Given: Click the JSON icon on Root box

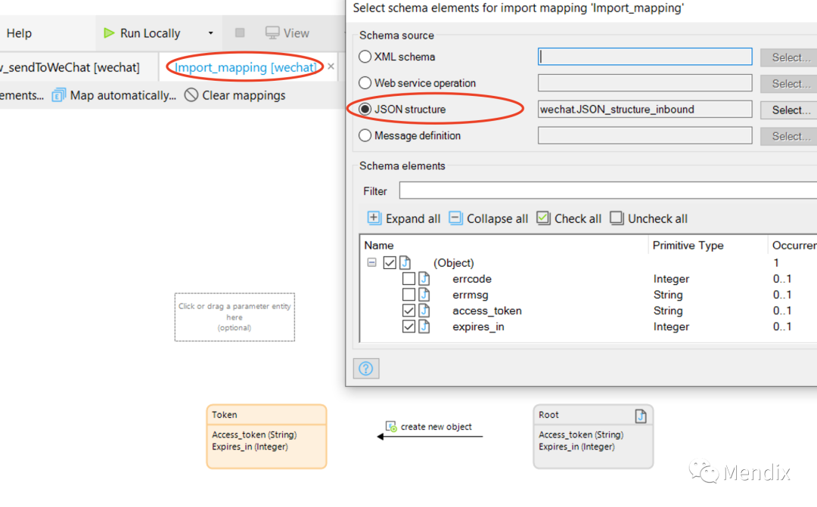Looking at the screenshot, I should click(x=641, y=416).
